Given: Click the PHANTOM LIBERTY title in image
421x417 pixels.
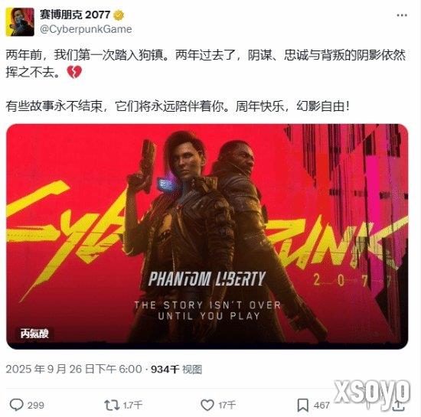Looking at the screenshot, I should (x=207, y=279).
